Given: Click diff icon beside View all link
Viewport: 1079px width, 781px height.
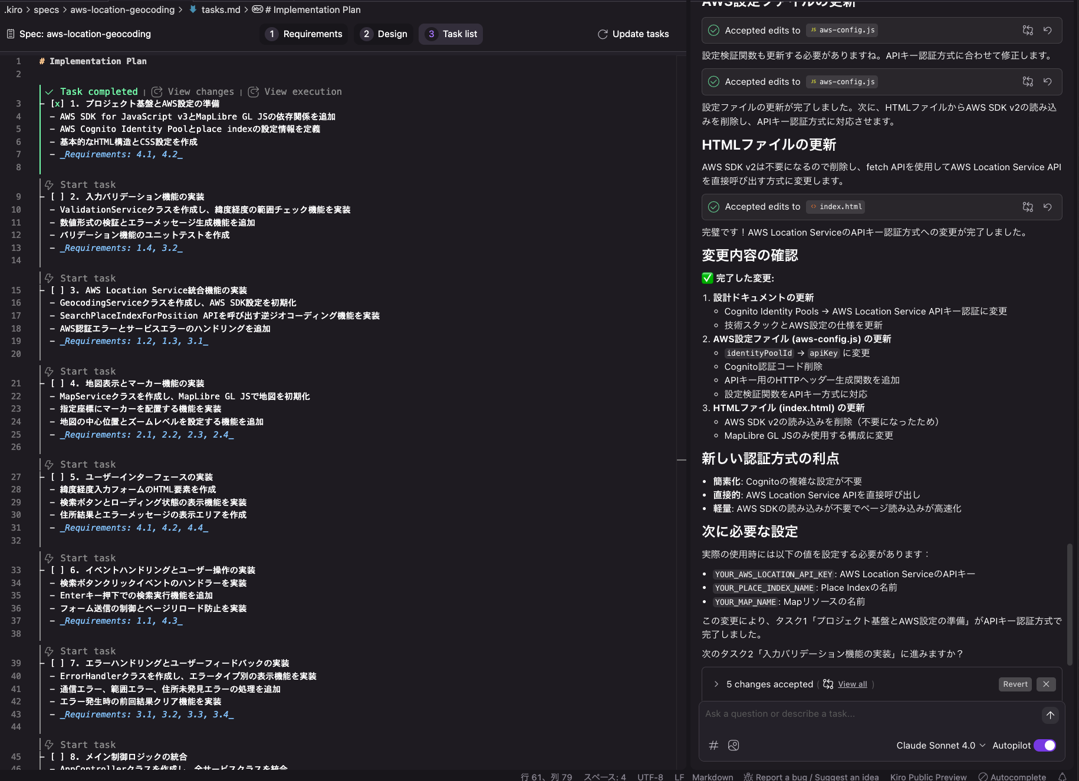Looking at the screenshot, I should [828, 684].
